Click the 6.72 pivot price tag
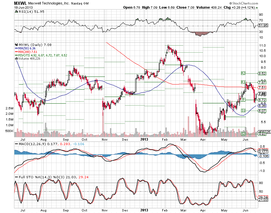This screenshot has height=213, width=271. pos(262,100)
